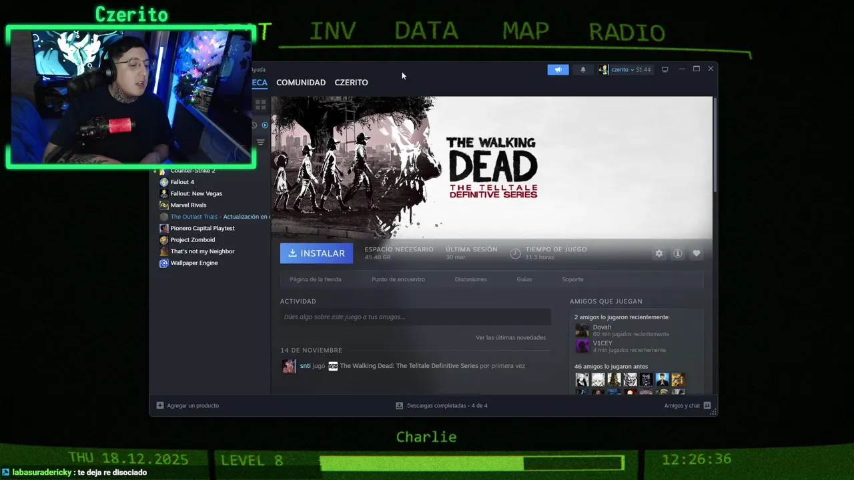Open the snti user profile link
Image resolution: width=854 pixels, height=480 pixels.
(305, 366)
